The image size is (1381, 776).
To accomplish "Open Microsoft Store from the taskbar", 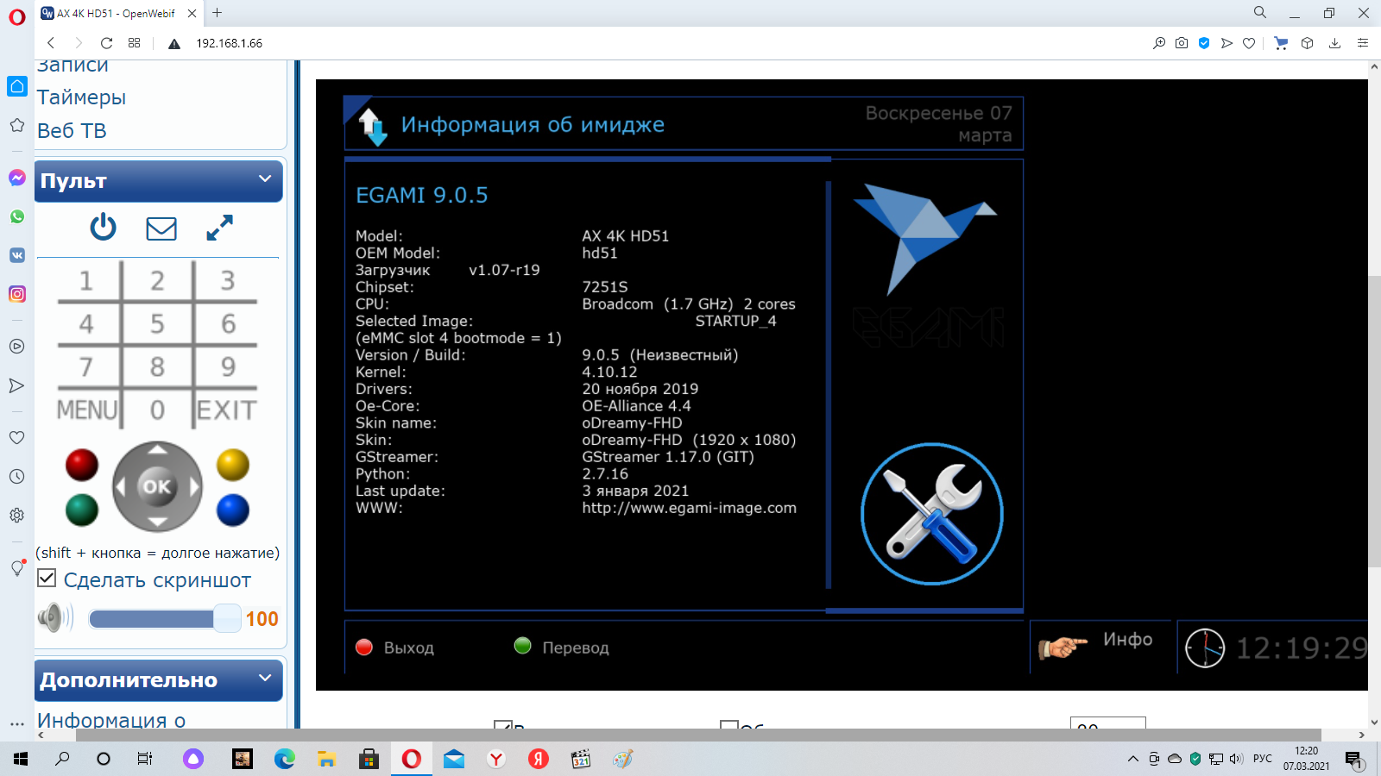I will point(369,759).
